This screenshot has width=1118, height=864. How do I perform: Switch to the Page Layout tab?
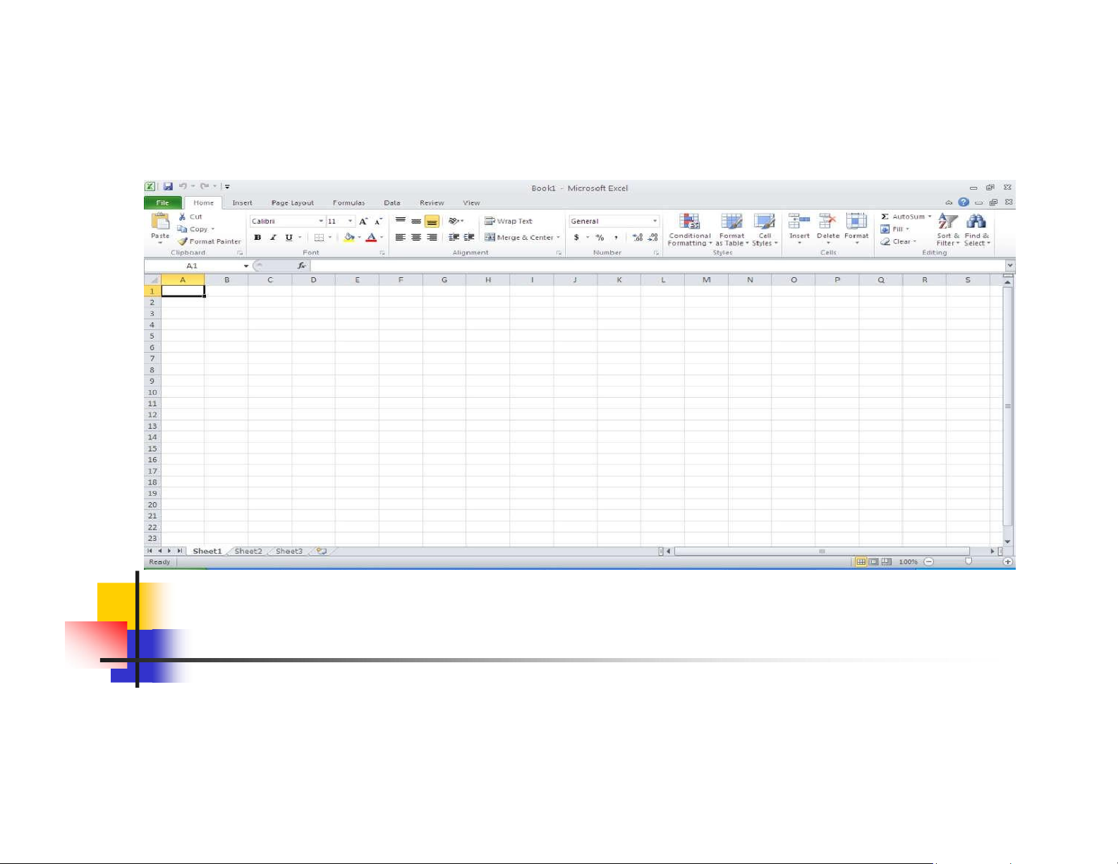(x=292, y=203)
